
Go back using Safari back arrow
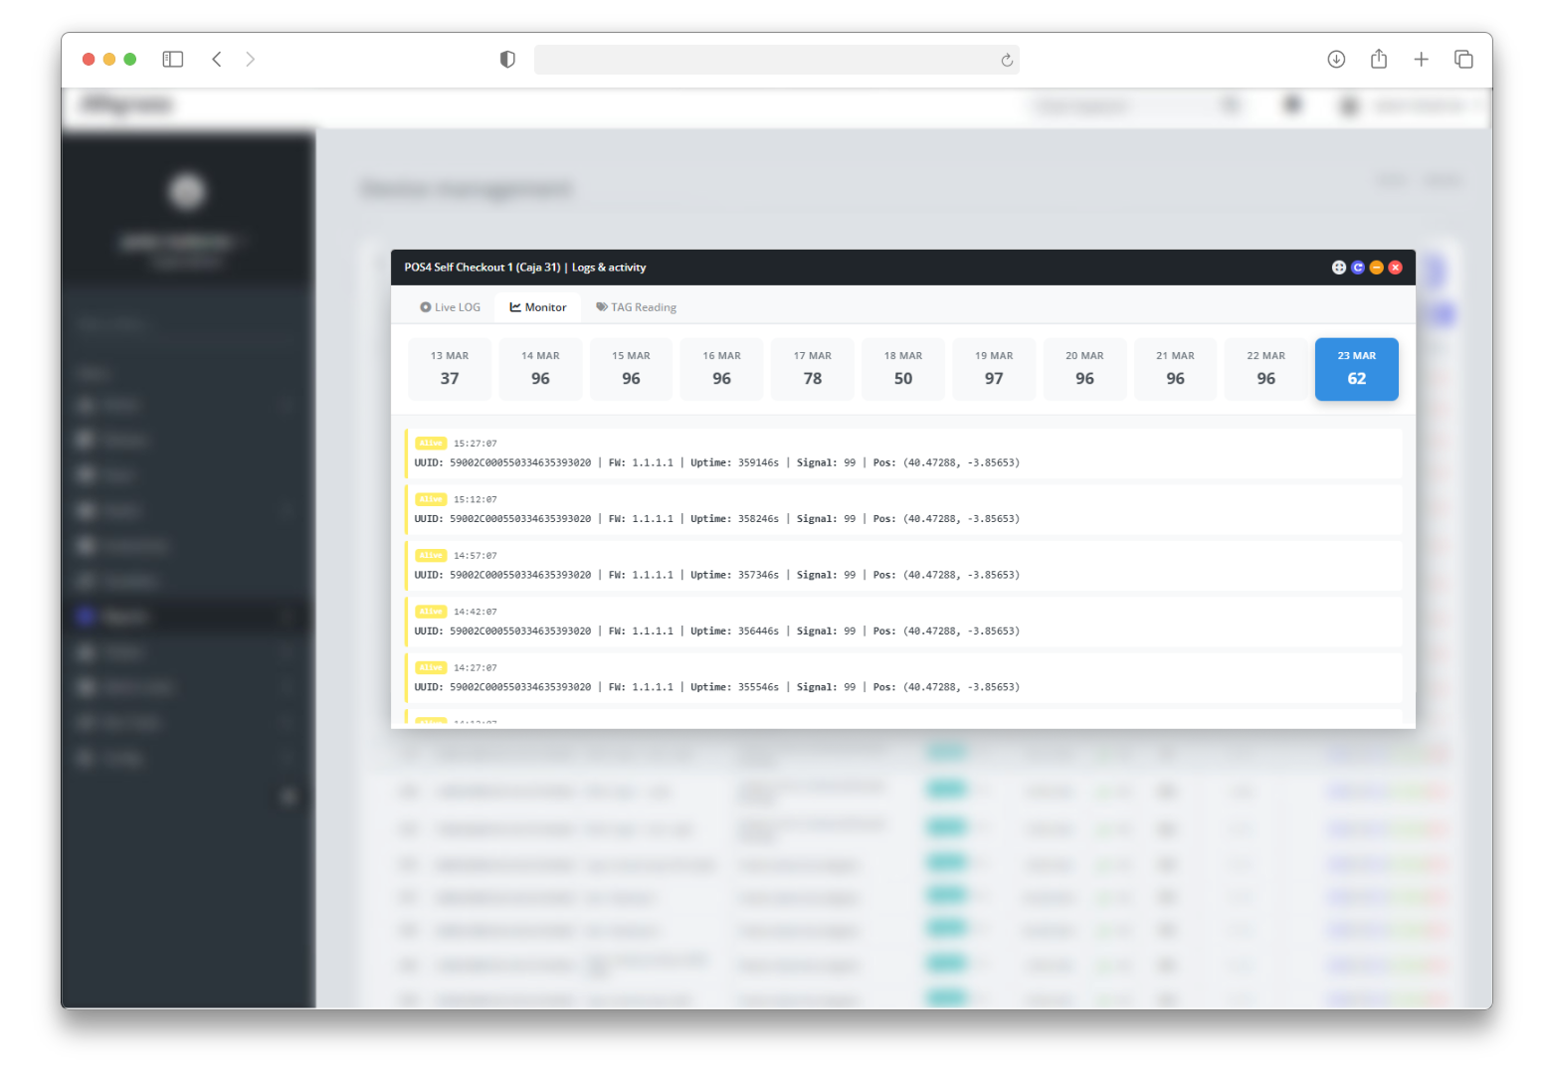click(x=217, y=60)
